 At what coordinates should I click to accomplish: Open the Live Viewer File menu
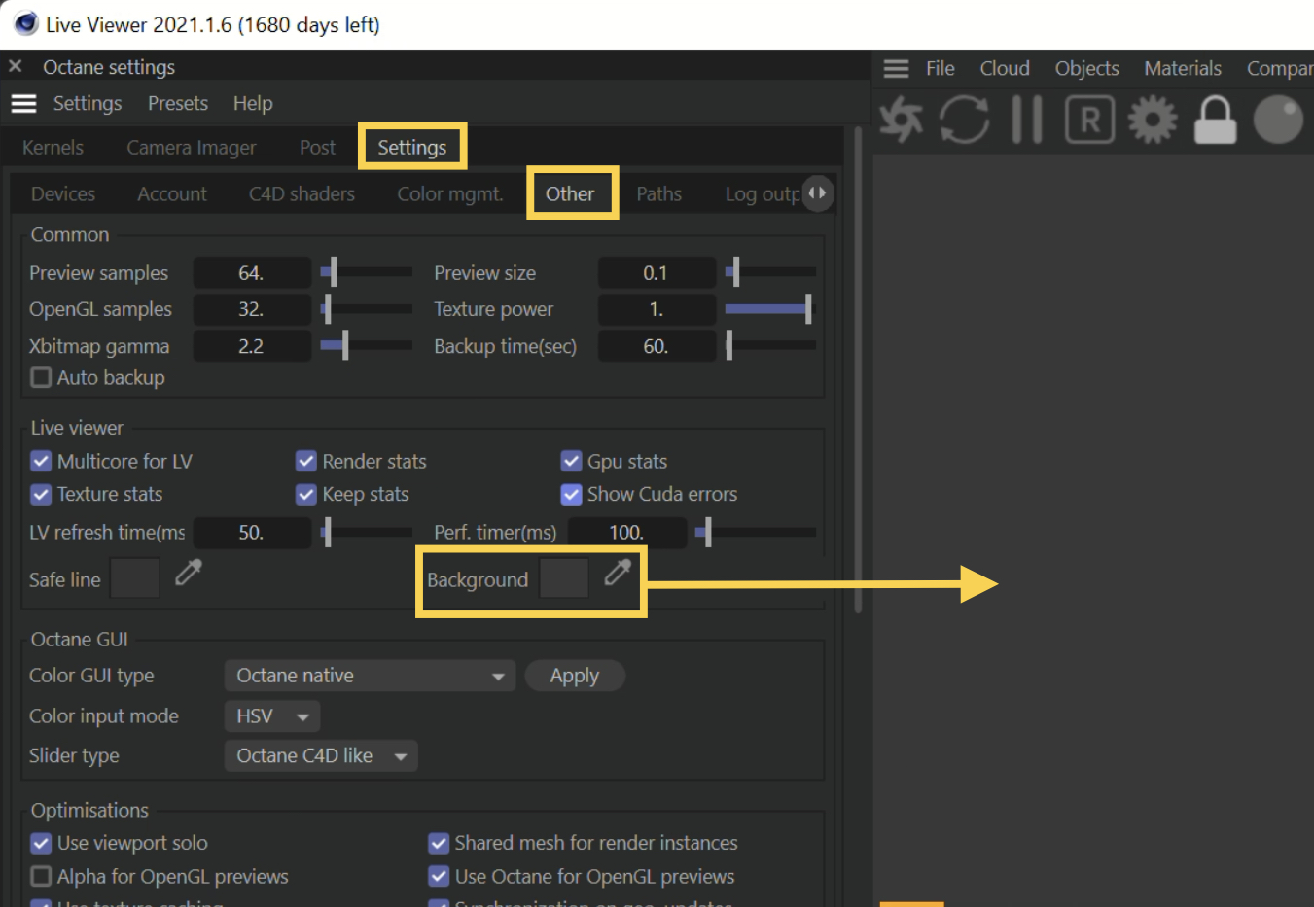tap(940, 68)
